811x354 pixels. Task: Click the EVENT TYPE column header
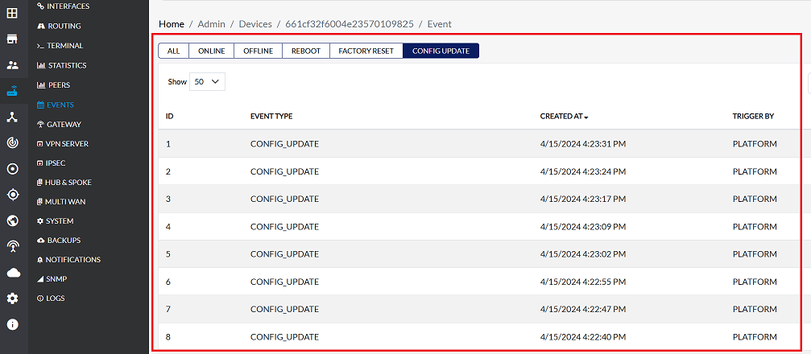coord(271,117)
